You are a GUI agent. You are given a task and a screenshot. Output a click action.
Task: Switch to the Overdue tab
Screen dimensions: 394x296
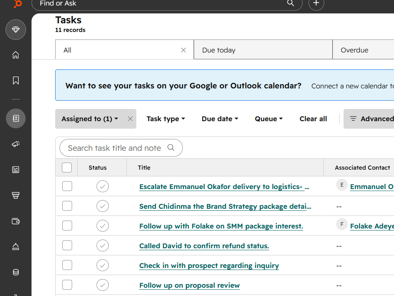coord(363,50)
